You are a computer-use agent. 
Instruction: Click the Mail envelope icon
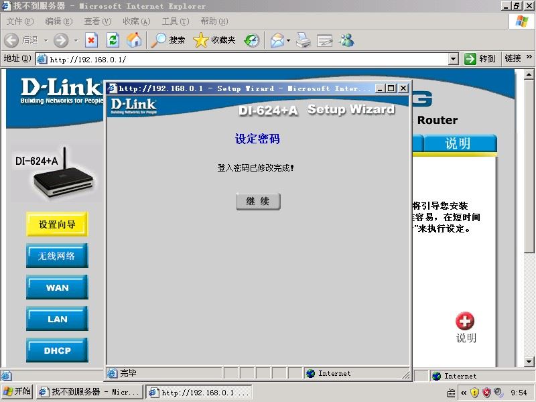coord(277,40)
